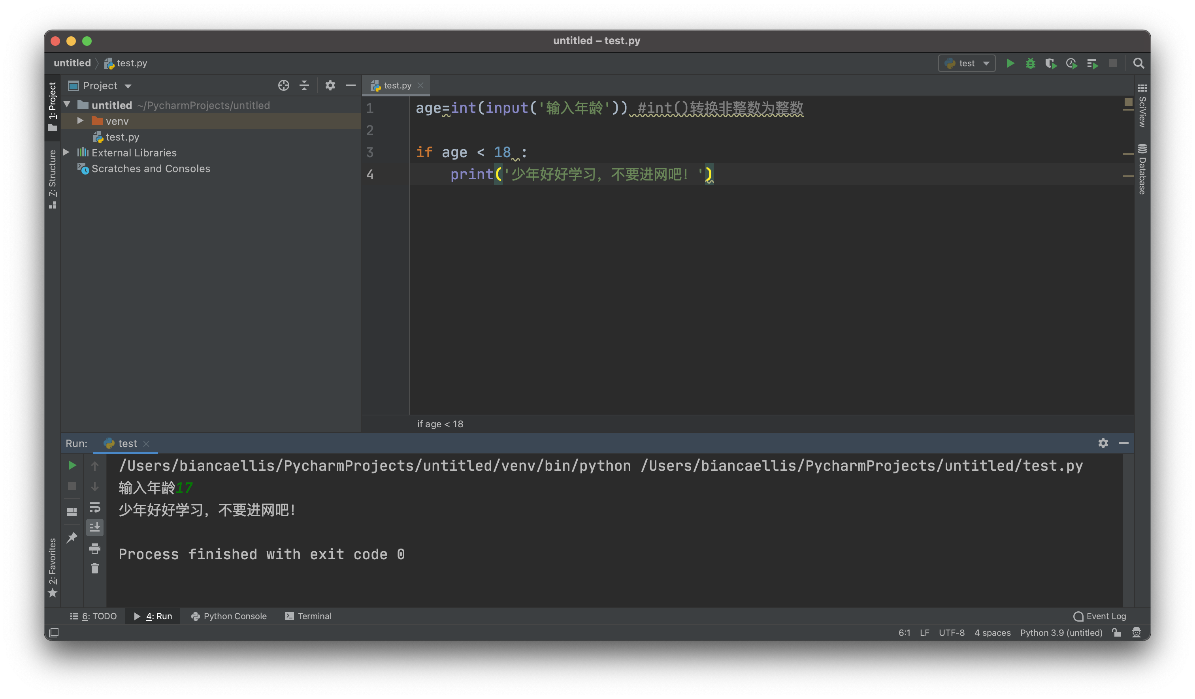1195x699 pixels.
Task: Print console output using the printer icon
Action: 95,549
